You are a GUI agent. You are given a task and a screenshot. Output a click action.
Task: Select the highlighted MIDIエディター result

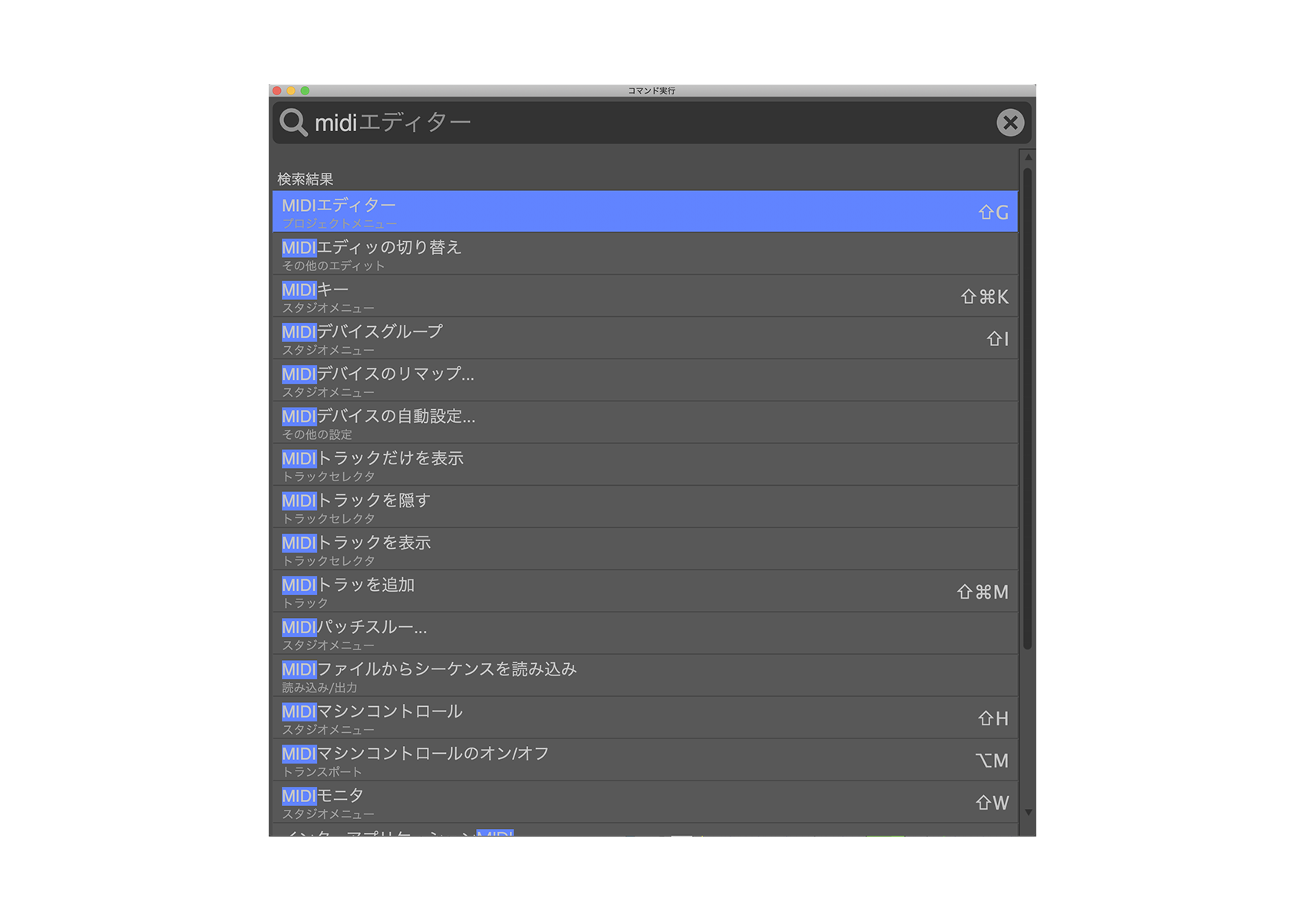(x=645, y=212)
